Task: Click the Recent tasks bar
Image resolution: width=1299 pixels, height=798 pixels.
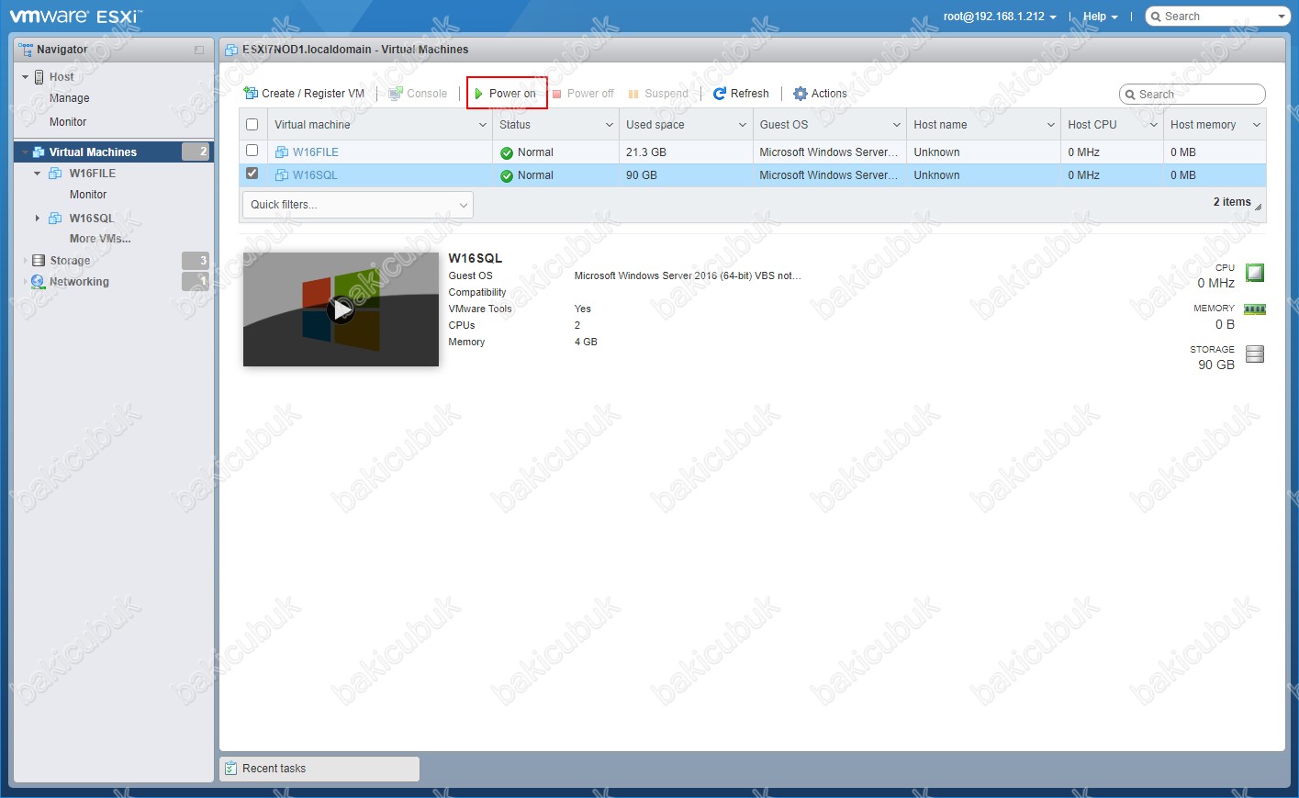Action: point(319,769)
